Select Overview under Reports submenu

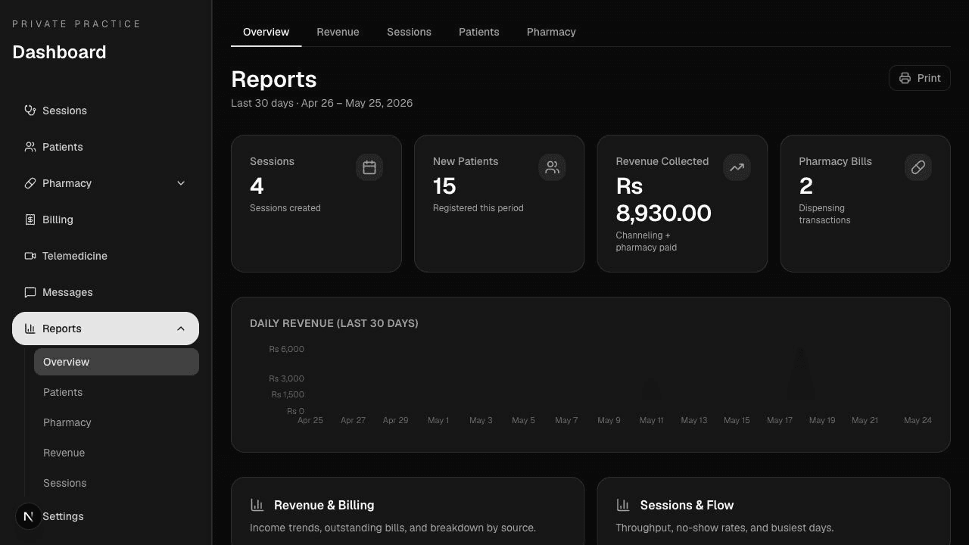[x=117, y=362]
